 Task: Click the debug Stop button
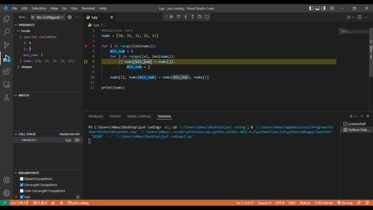click(207, 17)
